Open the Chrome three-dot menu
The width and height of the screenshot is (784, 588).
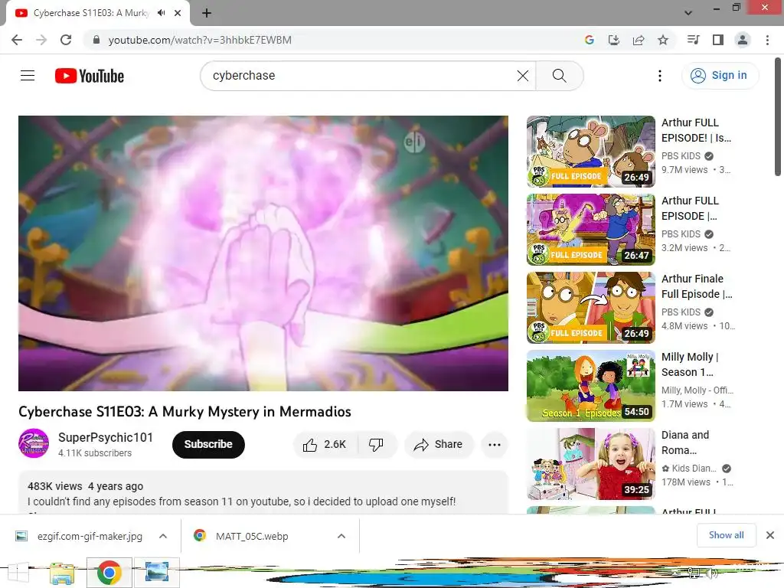click(767, 40)
